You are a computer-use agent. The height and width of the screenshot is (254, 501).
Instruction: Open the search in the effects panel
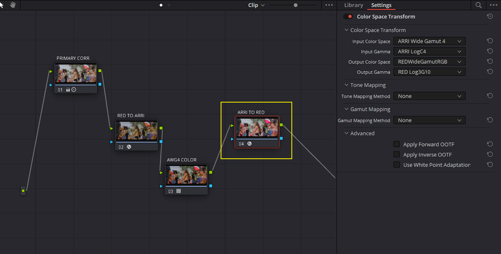(478, 5)
